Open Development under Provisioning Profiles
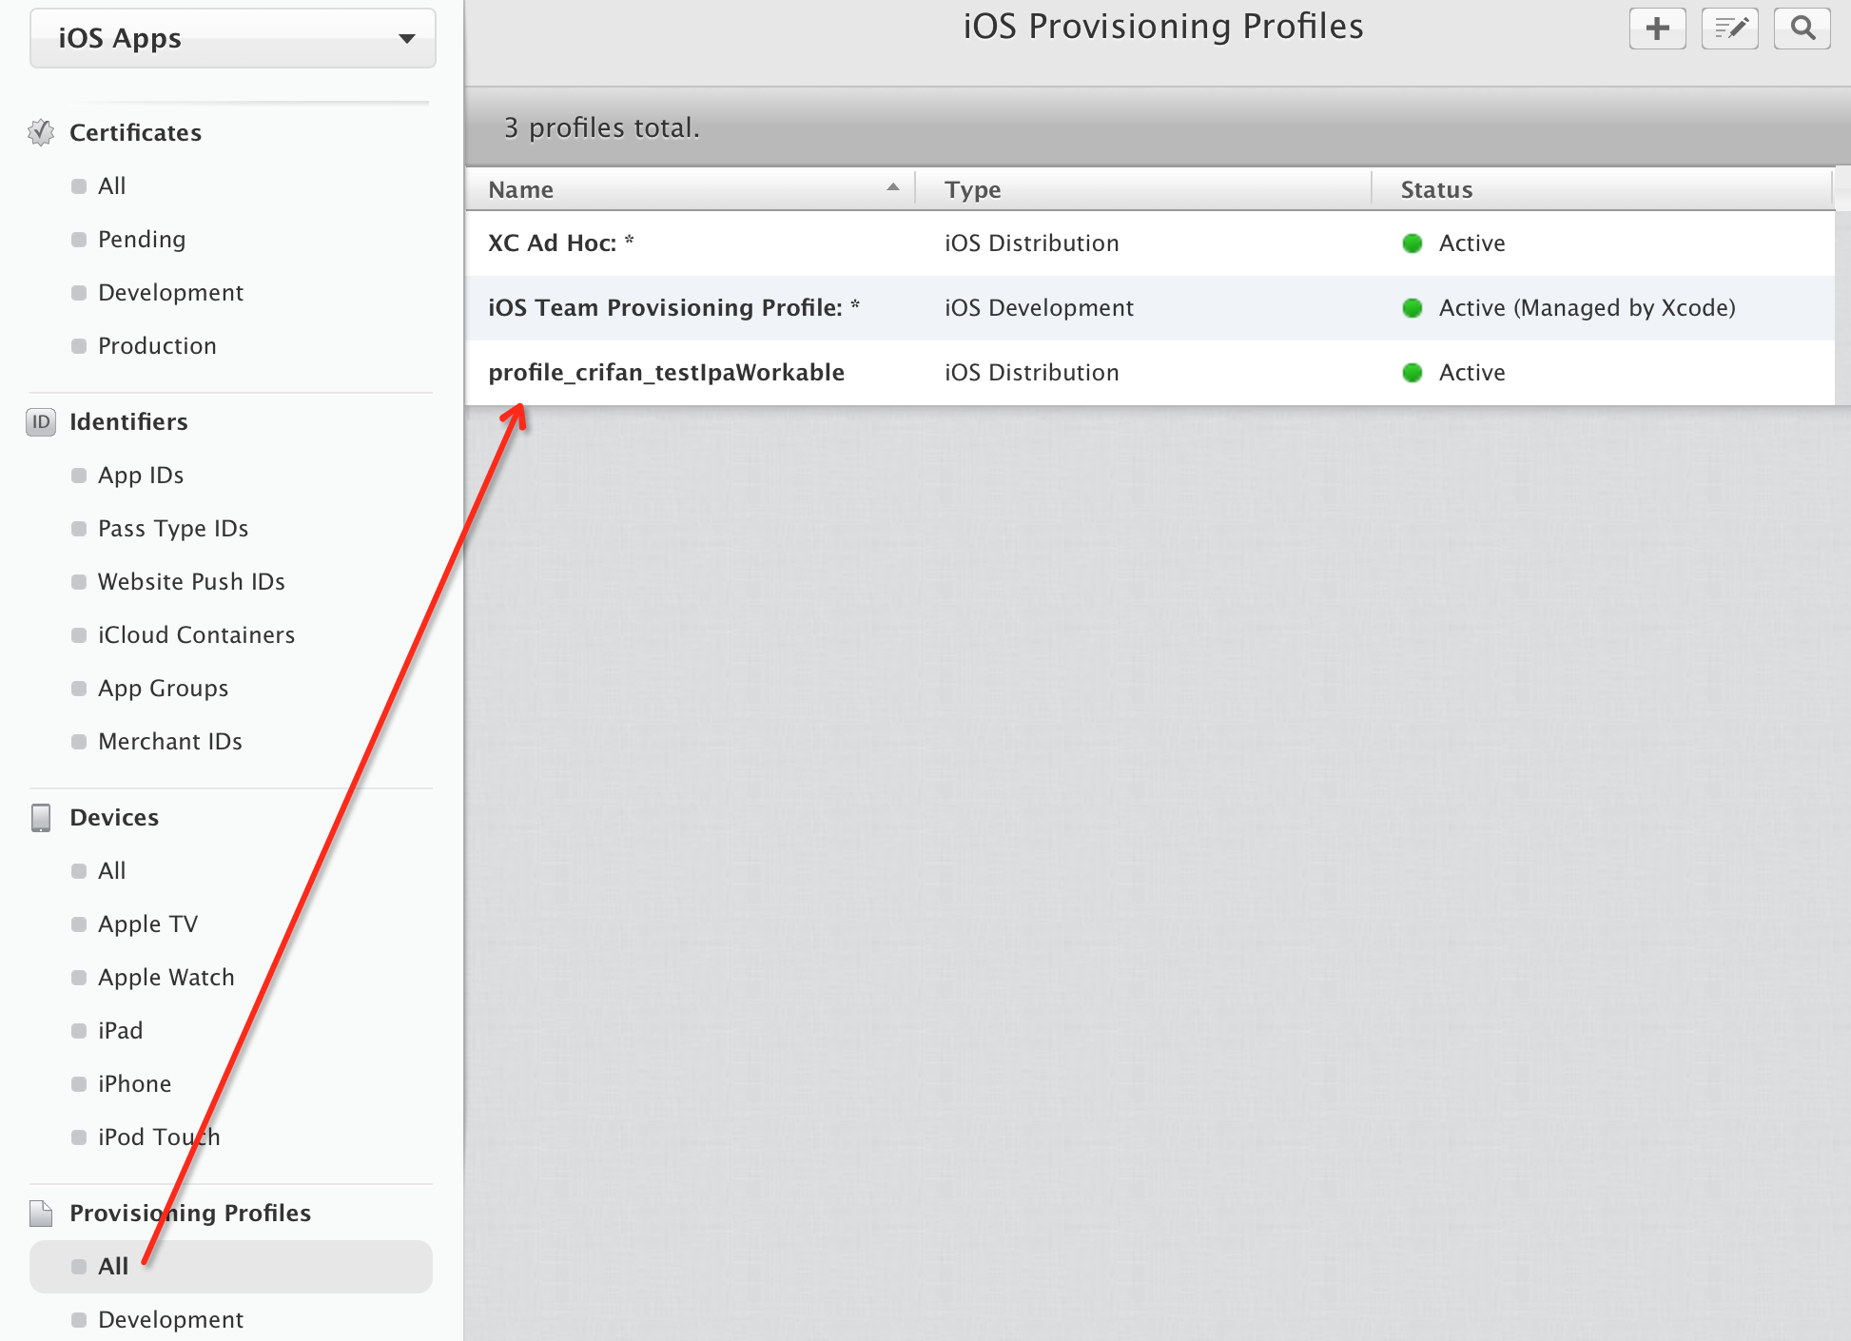This screenshot has width=1851, height=1341. pyautogui.click(x=170, y=1320)
